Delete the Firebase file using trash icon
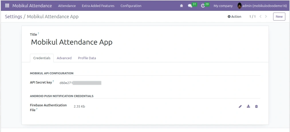 256,106
